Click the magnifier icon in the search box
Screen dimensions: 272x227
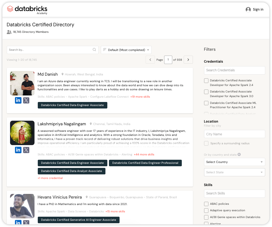(x=94, y=50)
